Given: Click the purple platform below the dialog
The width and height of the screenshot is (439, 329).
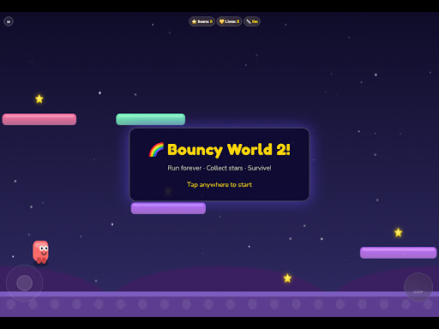Looking at the screenshot, I should click(x=168, y=208).
